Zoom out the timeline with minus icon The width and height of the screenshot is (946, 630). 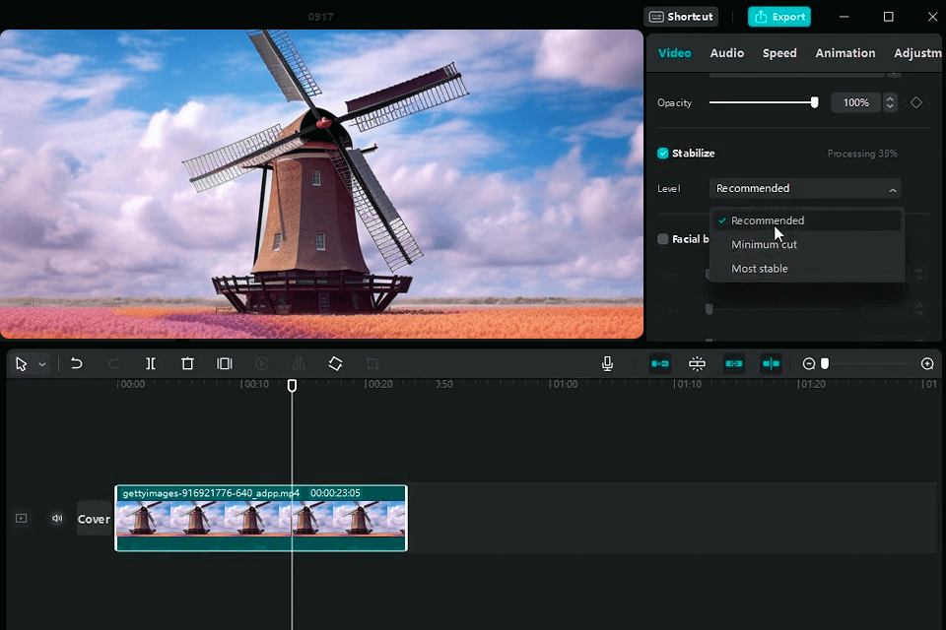coord(809,363)
